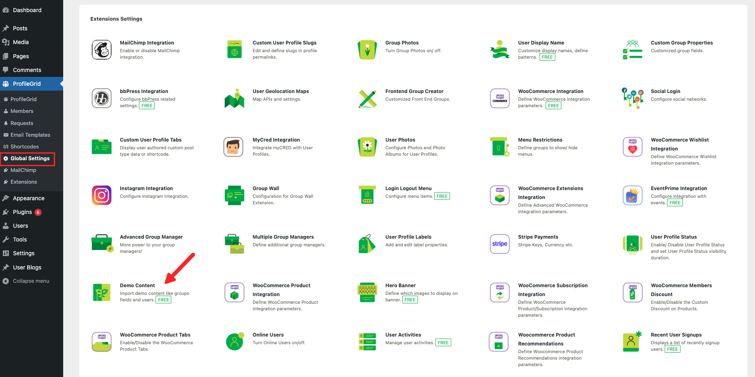
Task: Click the User Geolocation Maps icon
Action: [x=234, y=98]
